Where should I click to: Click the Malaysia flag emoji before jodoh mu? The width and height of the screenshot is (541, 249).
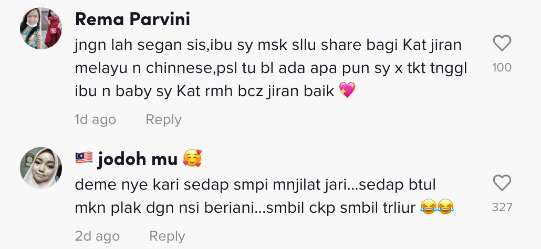[x=84, y=158]
